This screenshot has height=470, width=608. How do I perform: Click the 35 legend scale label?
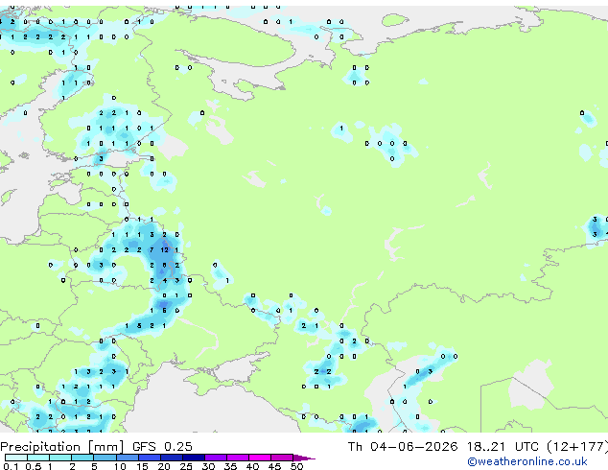click(230, 466)
